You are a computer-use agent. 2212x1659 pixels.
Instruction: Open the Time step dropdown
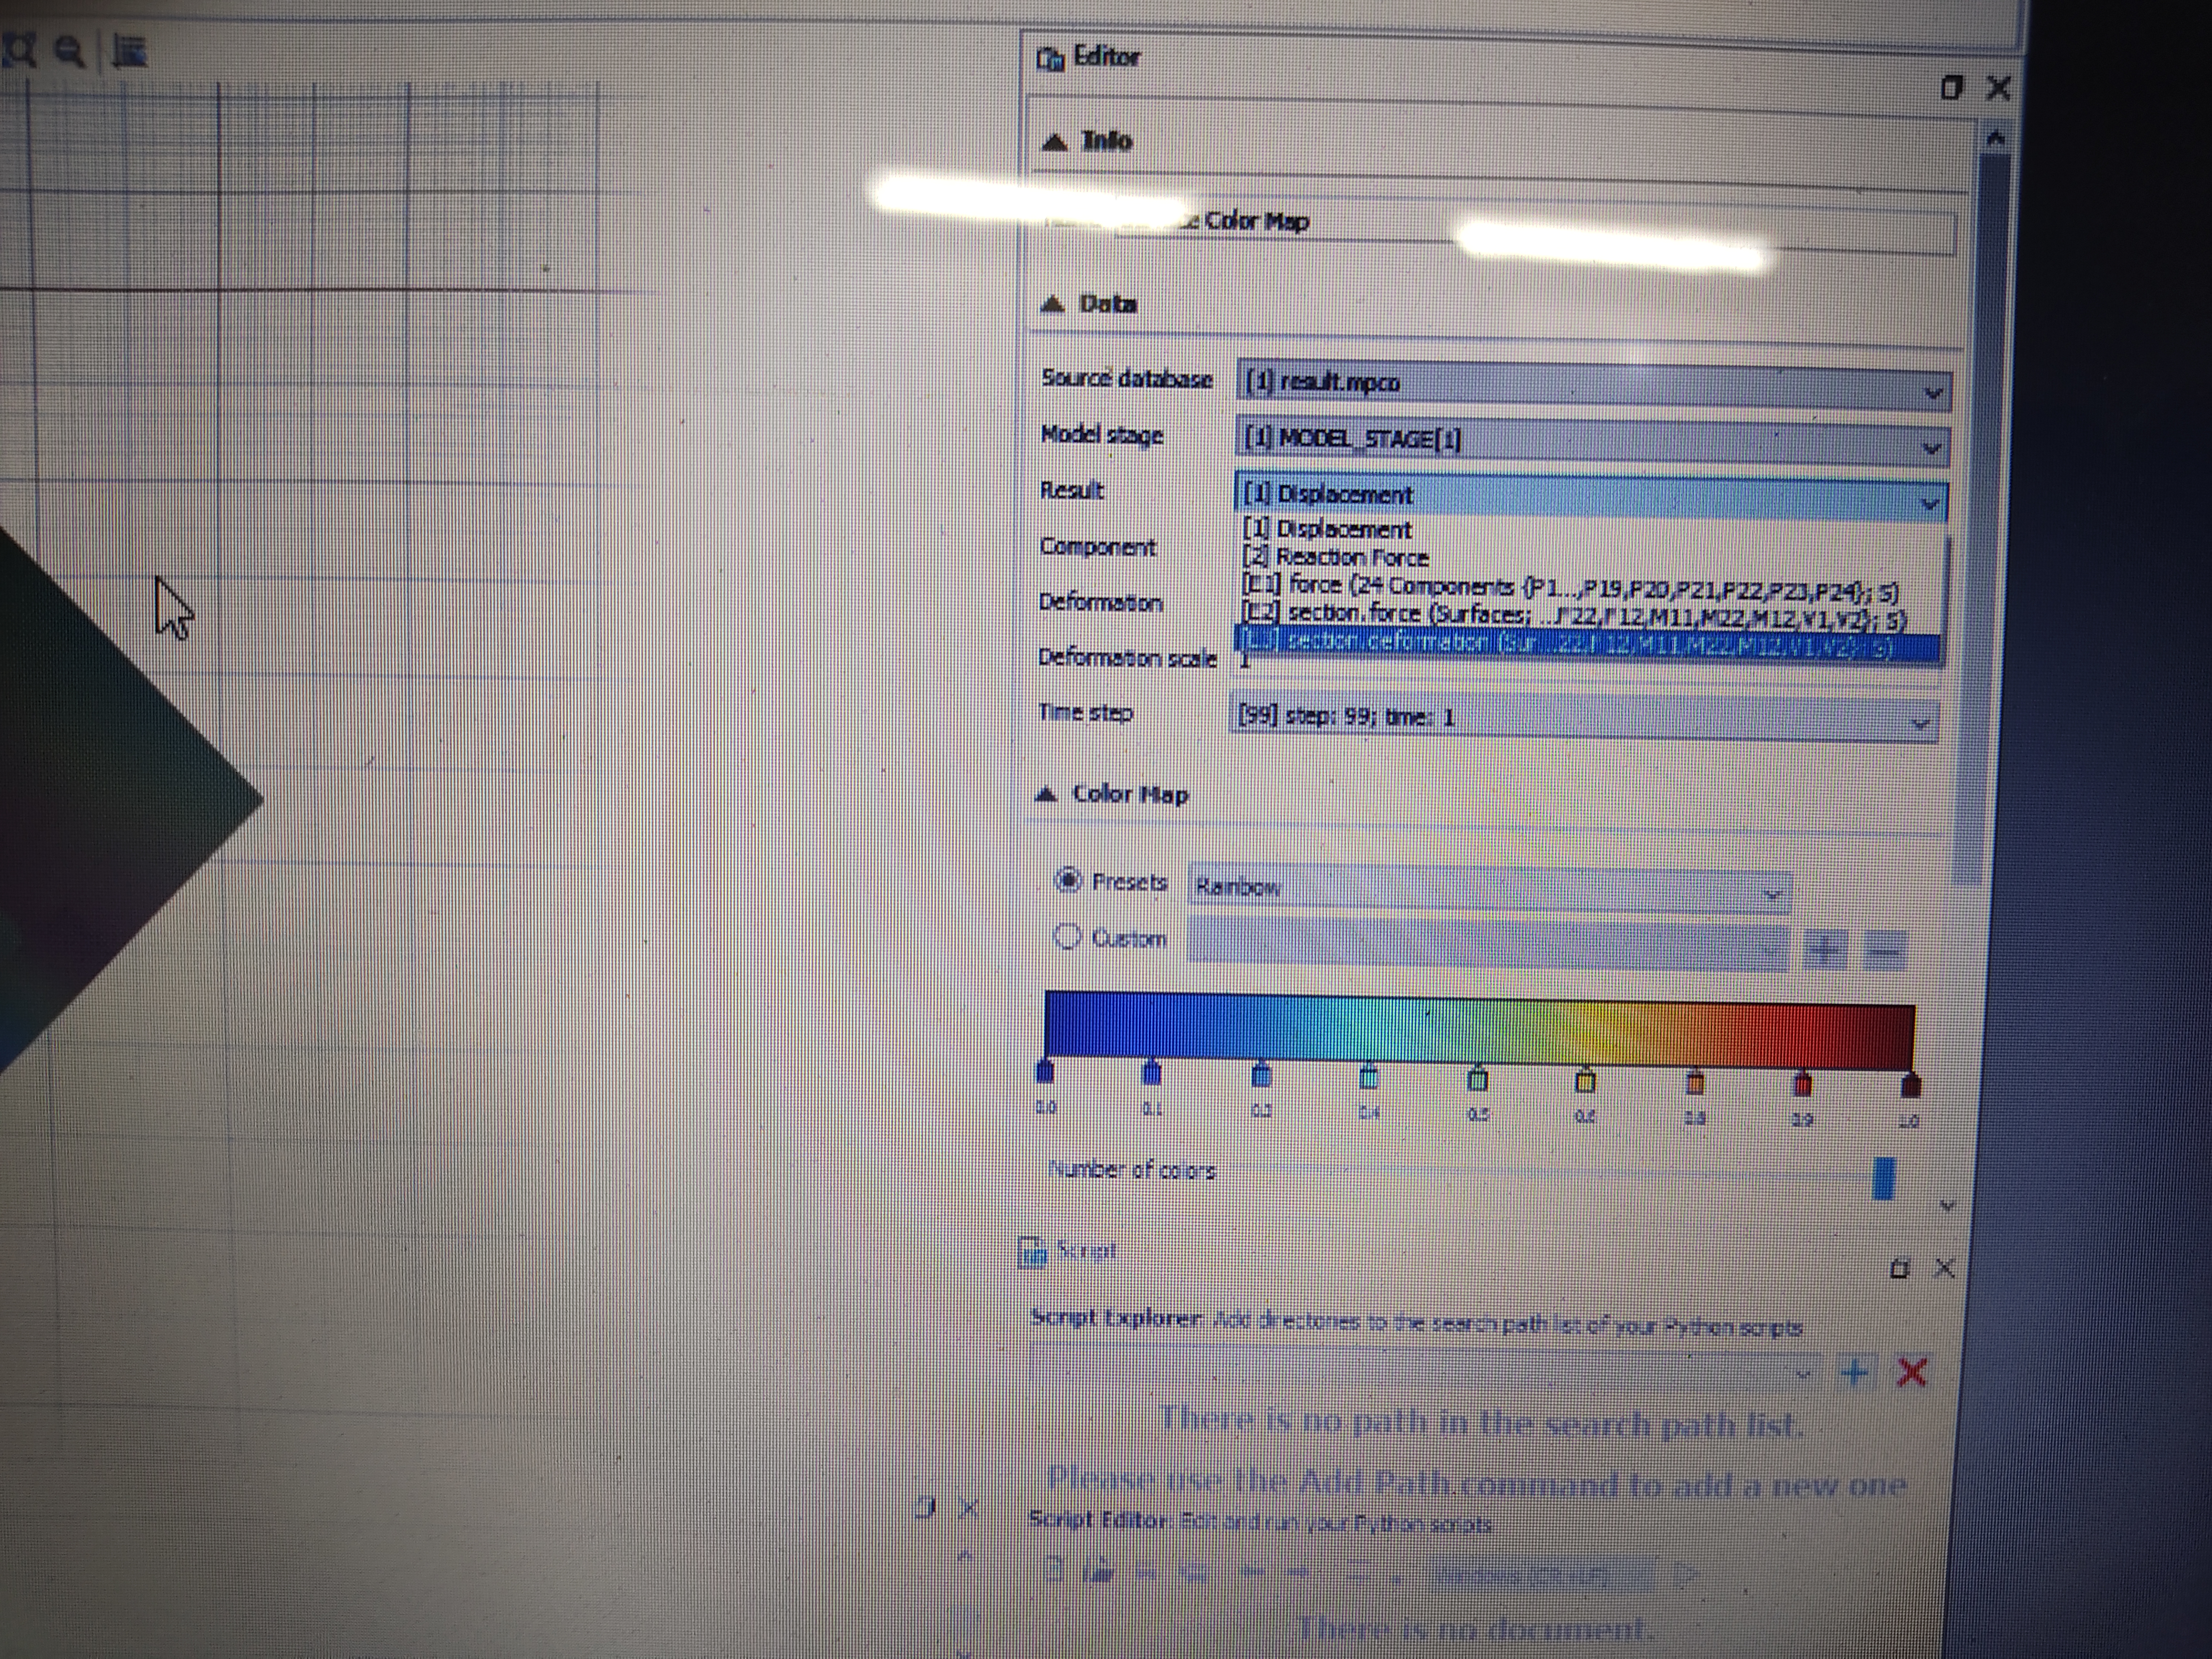[x=1584, y=718]
